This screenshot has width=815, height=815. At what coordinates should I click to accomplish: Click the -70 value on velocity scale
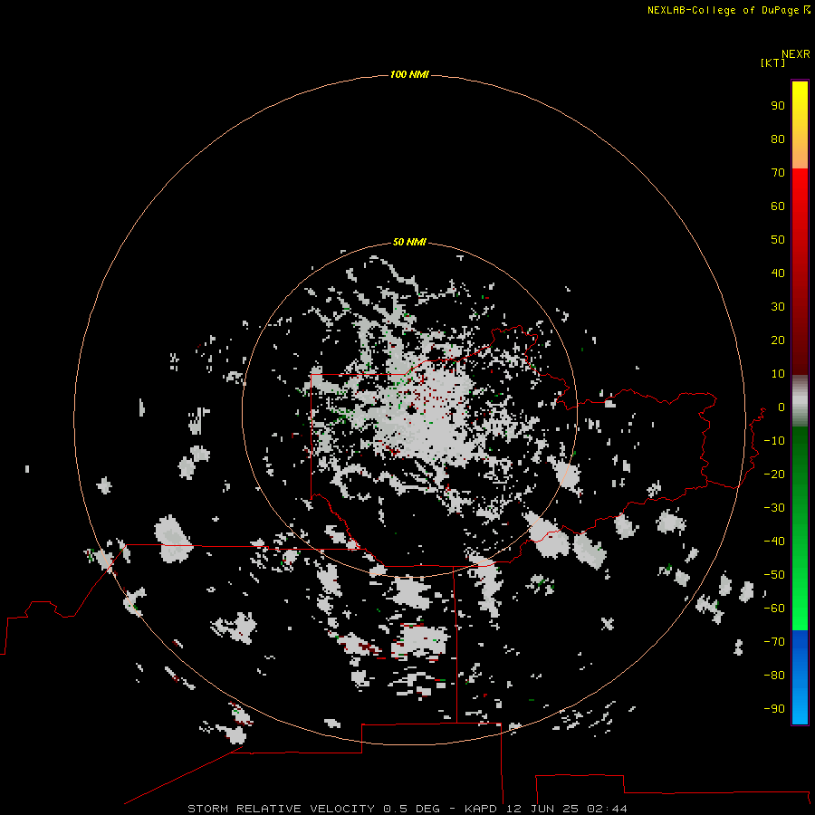pyautogui.click(x=774, y=642)
